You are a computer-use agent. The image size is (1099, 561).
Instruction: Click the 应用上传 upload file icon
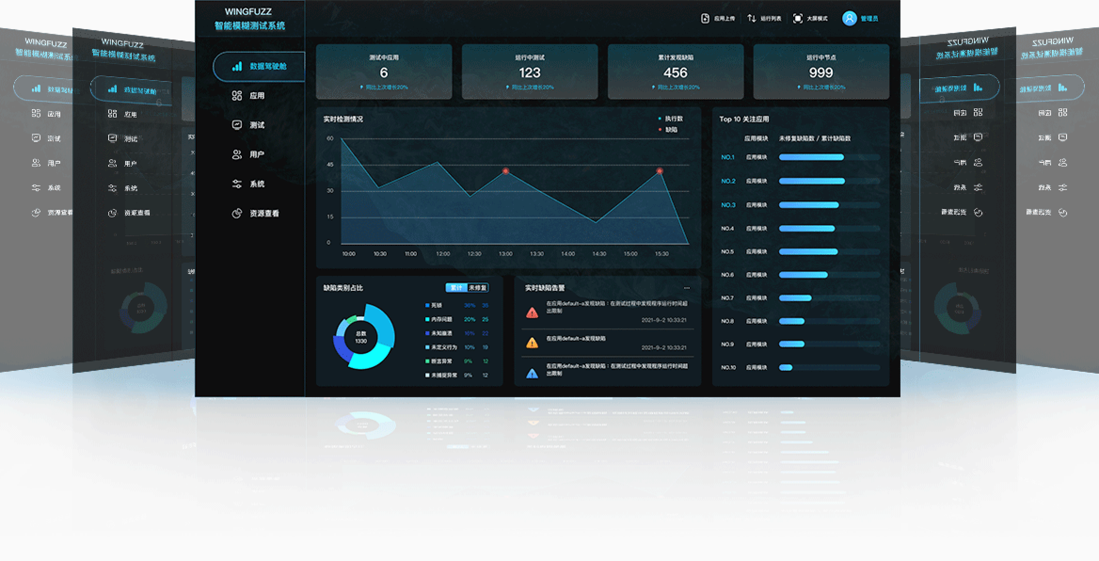(705, 18)
